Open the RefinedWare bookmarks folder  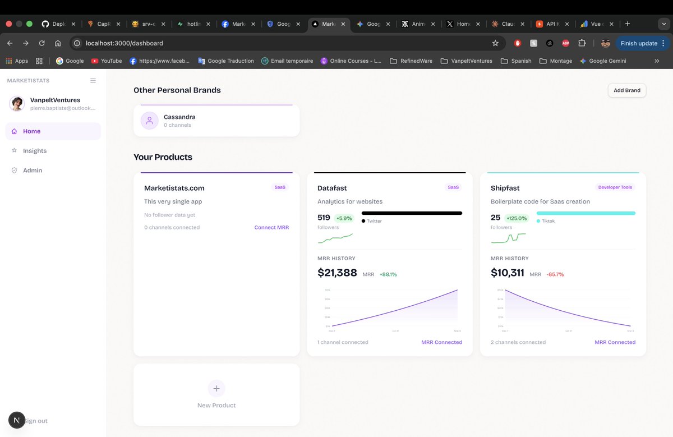point(411,61)
